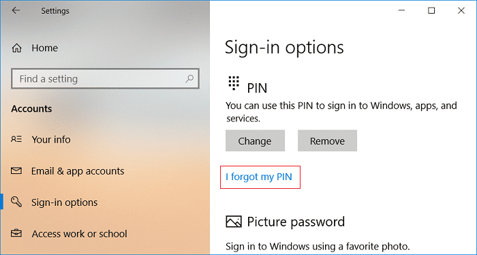The width and height of the screenshot is (477, 255).
Task: Click the Picture password image icon
Action: tap(234, 222)
